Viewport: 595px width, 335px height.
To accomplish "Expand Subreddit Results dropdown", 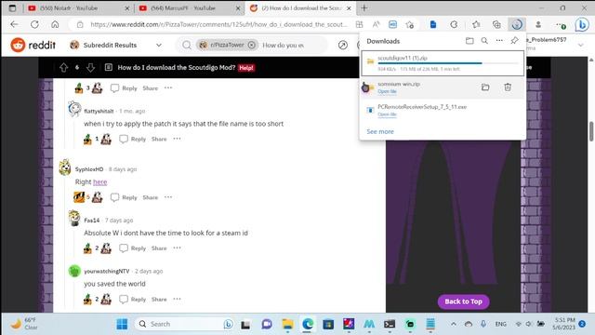I will [159, 45].
